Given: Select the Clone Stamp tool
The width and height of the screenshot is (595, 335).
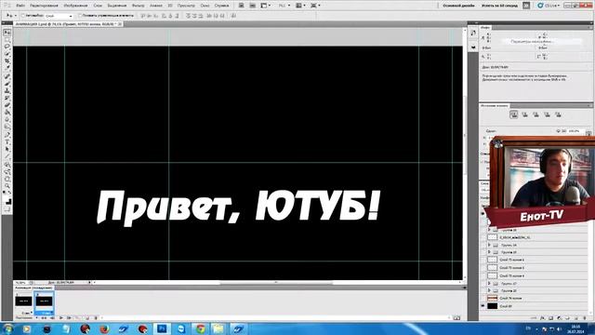Looking at the screenshot, I should tap(7, 91).
